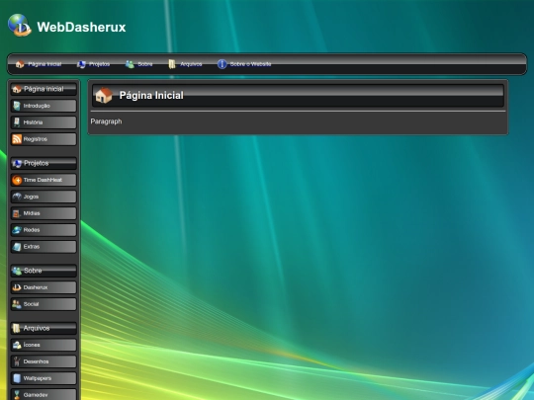
Task: Click the WebDasherux globe logo
Action: click(20, 25)
